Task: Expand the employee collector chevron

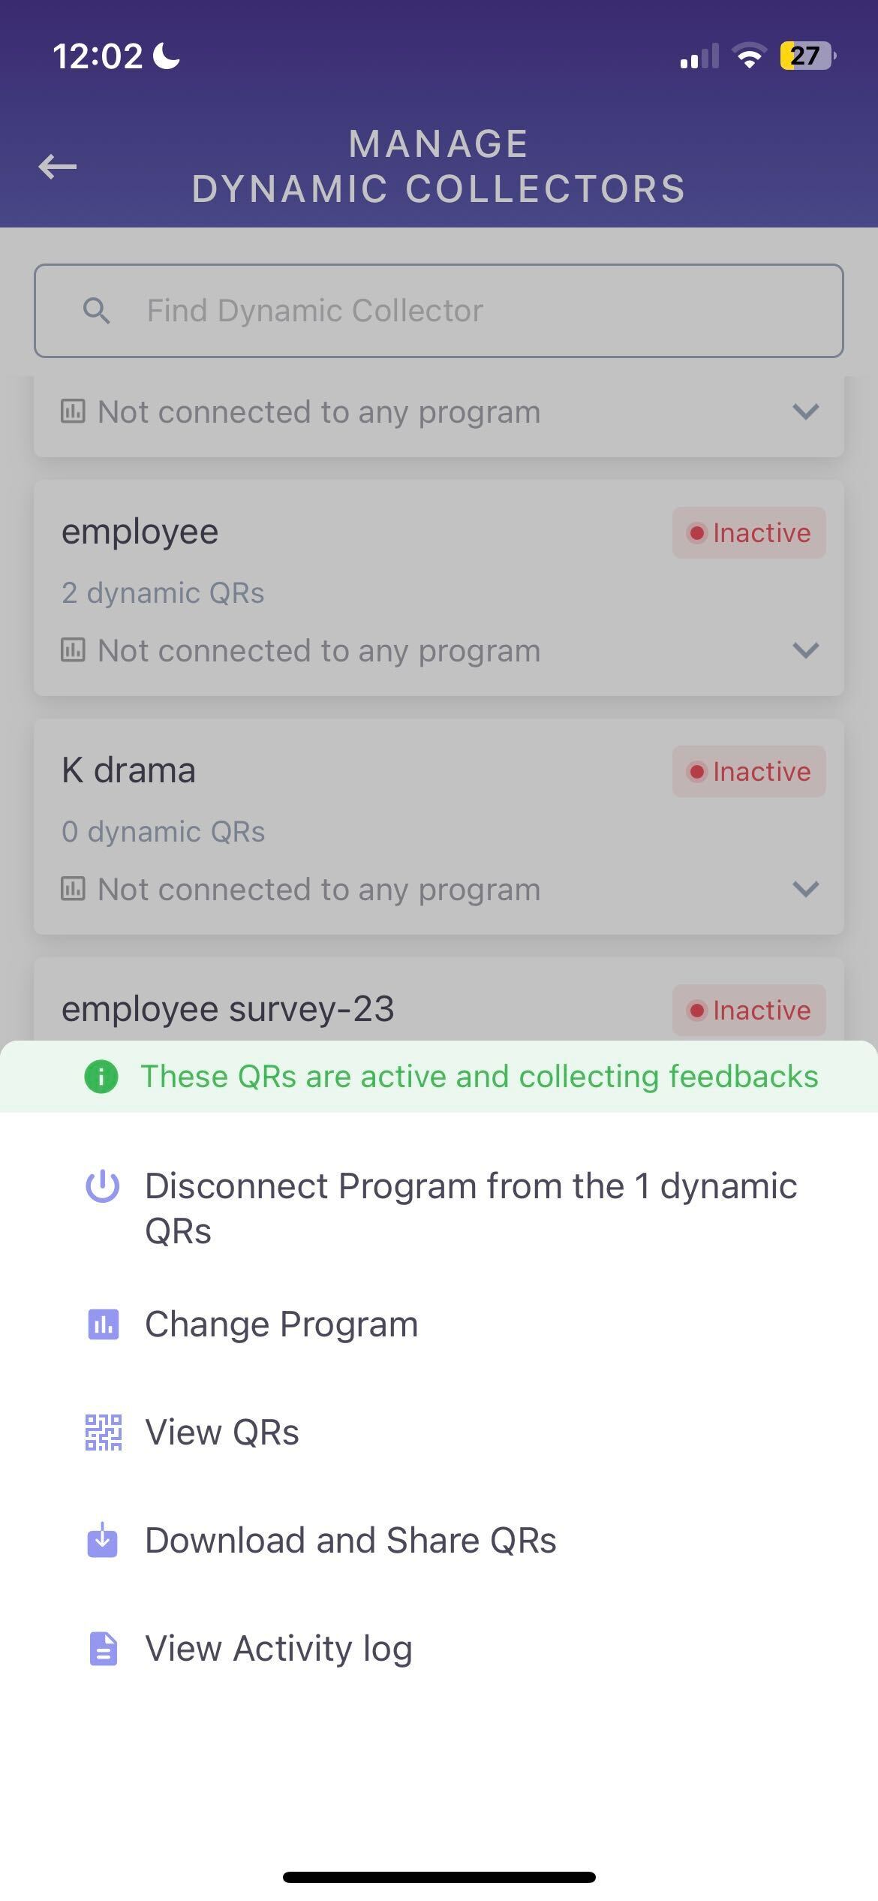Action: 805,650
